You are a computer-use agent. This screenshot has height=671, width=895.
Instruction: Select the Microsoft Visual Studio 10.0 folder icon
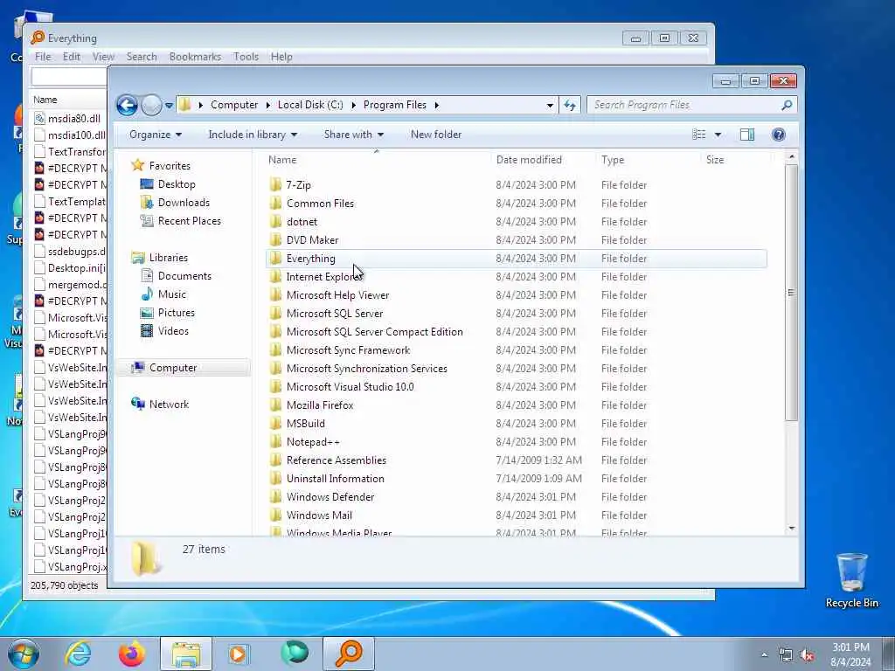click(275, 386)
